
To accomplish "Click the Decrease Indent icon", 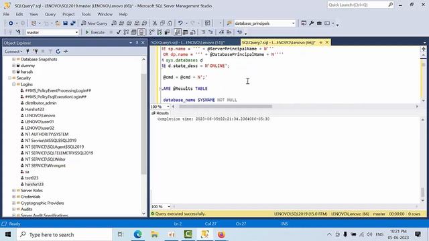I will (221, 32).
